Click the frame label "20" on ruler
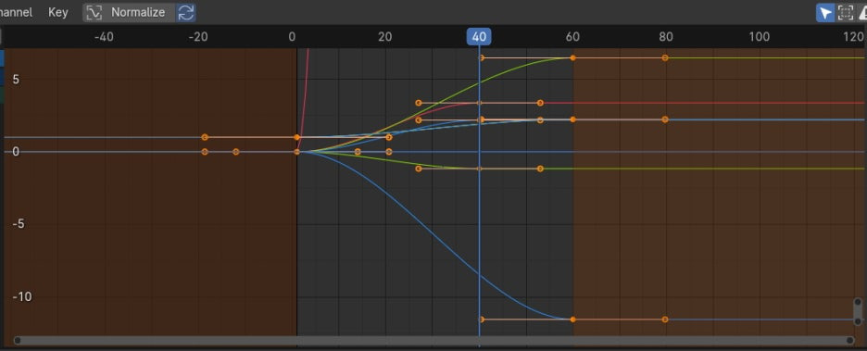Screen dimensions: 867x351 coord(384,37)
